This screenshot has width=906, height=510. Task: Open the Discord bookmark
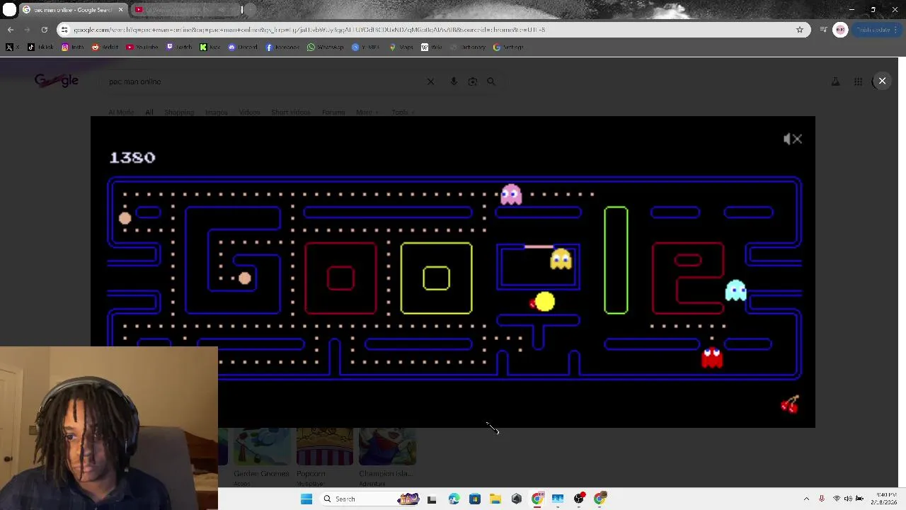click(242, 47)
